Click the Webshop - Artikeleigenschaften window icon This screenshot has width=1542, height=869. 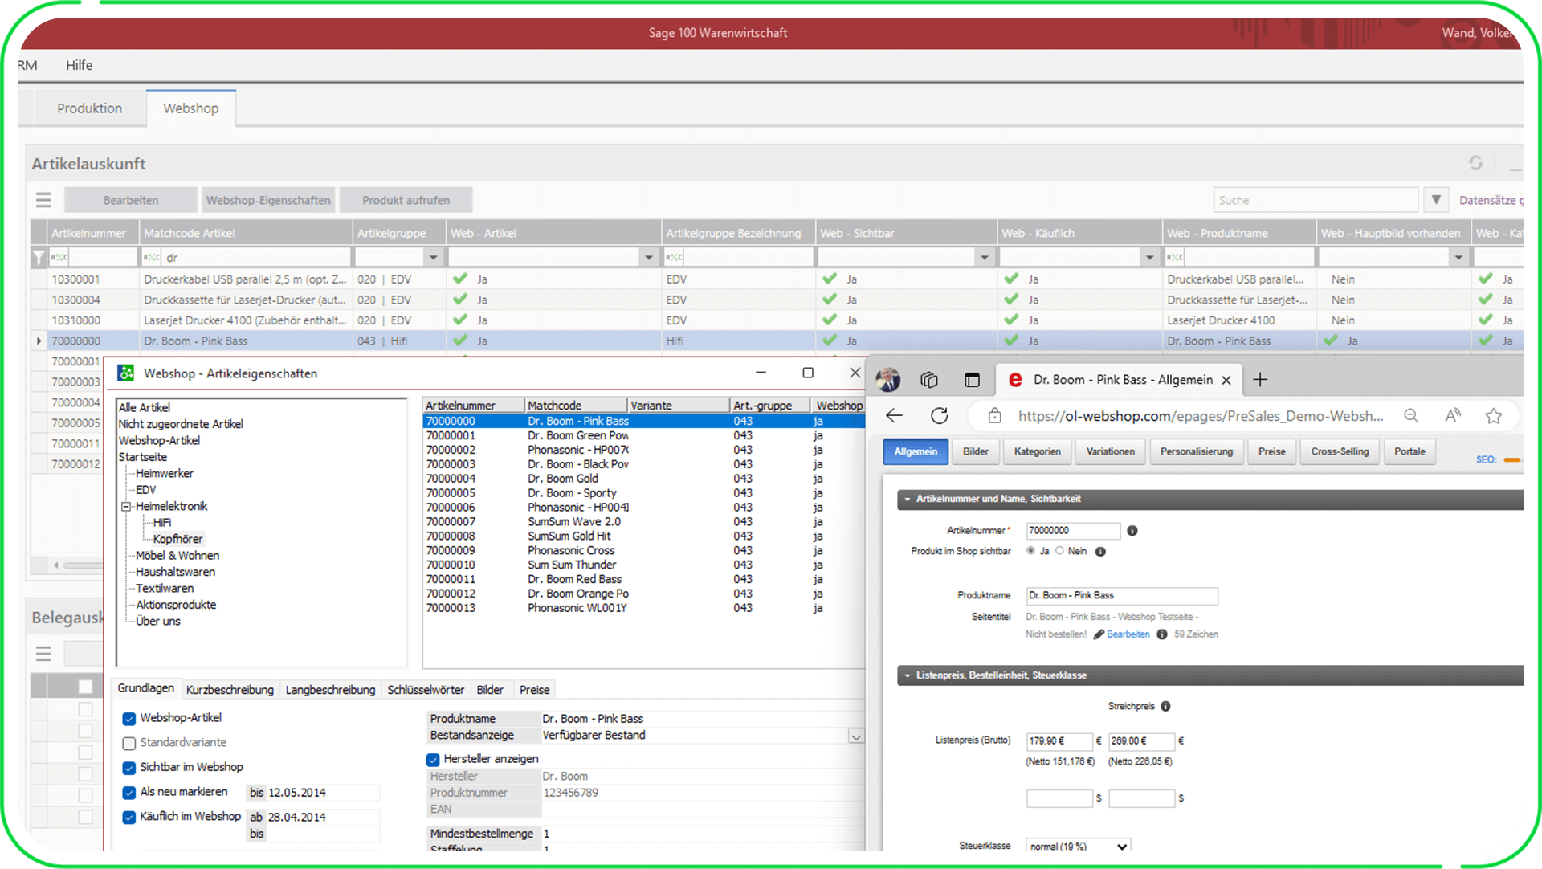[126, 373]
